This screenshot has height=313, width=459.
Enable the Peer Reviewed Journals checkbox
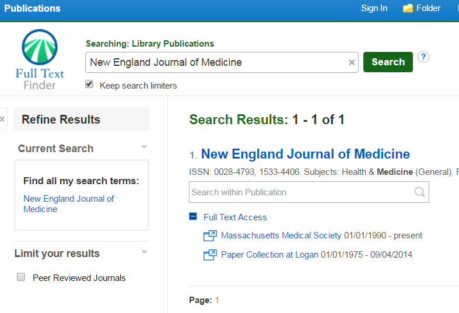(21, 277)
